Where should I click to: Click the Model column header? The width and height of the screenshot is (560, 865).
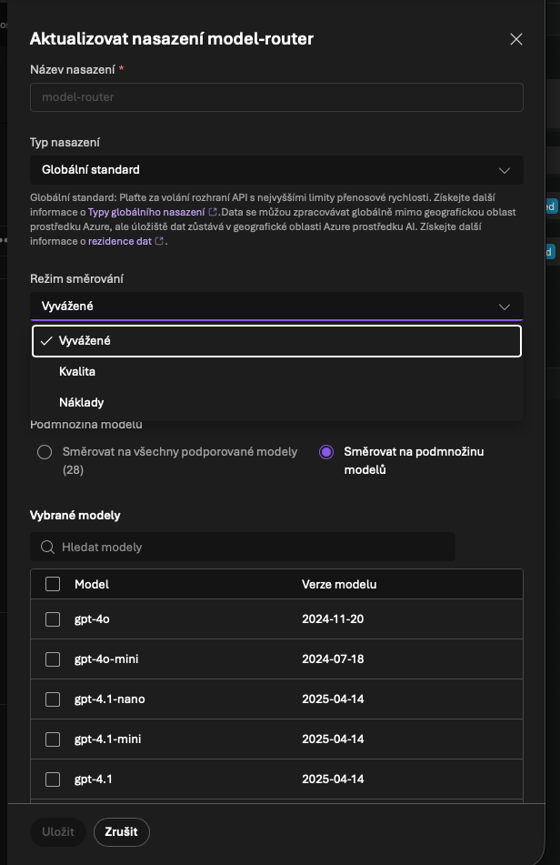click(92, 584)
